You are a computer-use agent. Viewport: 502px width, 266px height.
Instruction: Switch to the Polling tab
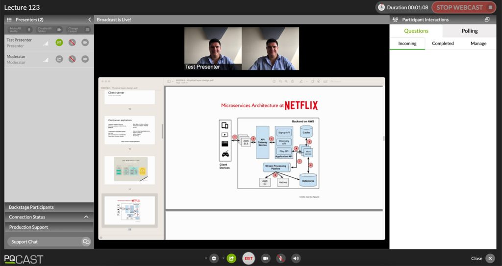click(x=469, y=31)
